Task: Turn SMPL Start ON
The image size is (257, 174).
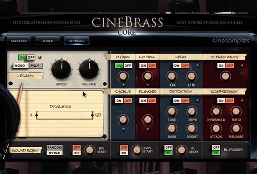Action: (124, 153)
